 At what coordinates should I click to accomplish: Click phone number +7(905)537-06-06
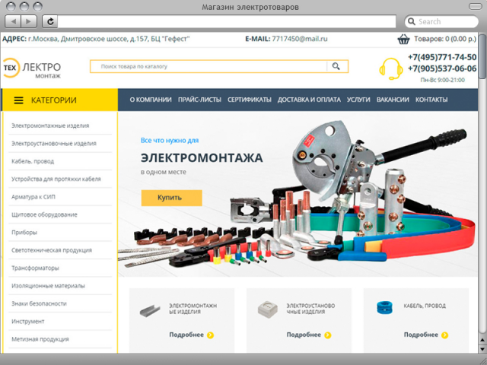point(442,68)
